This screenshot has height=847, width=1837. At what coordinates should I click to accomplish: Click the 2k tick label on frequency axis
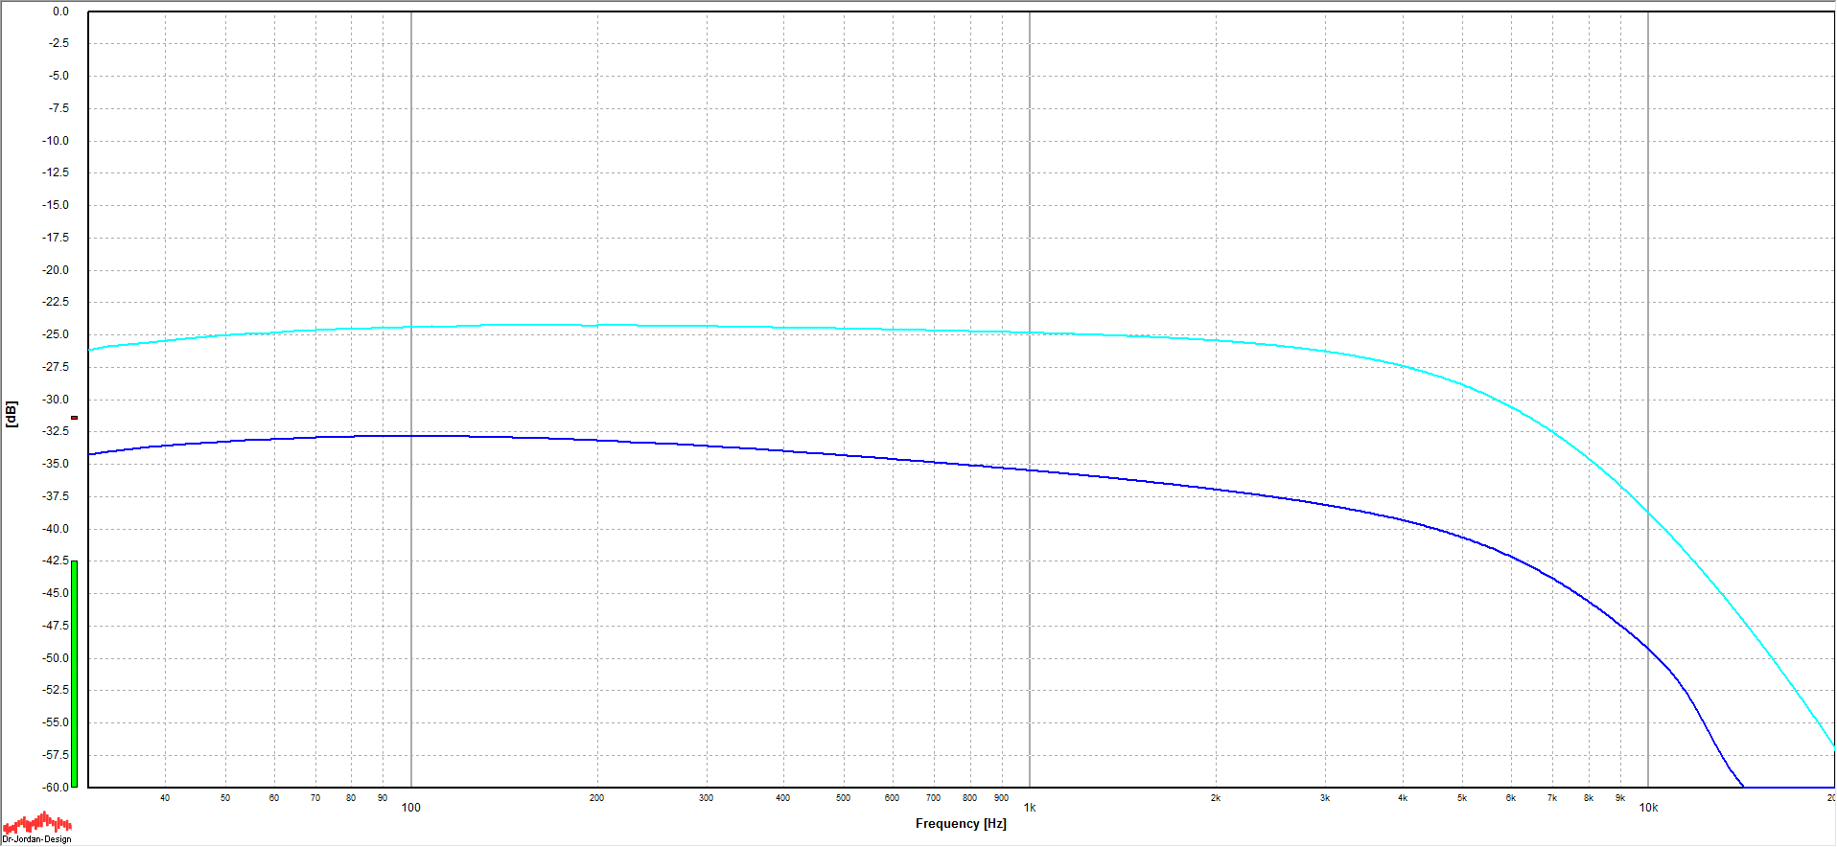point(1215,797)
